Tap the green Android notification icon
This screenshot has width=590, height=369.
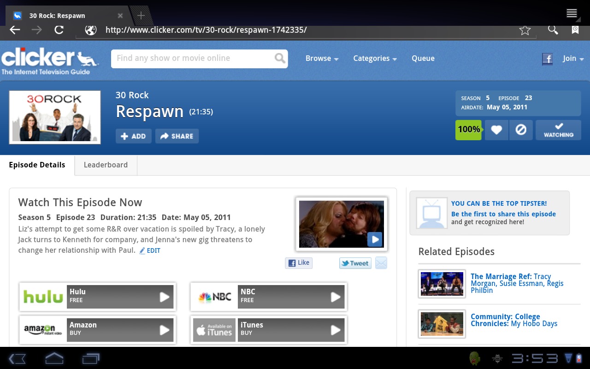(x=475, y=358)
